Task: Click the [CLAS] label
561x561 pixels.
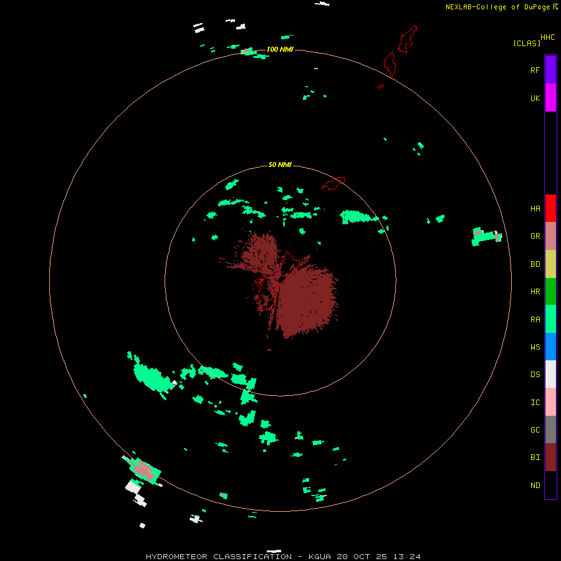Action: [x=527, y=43]
